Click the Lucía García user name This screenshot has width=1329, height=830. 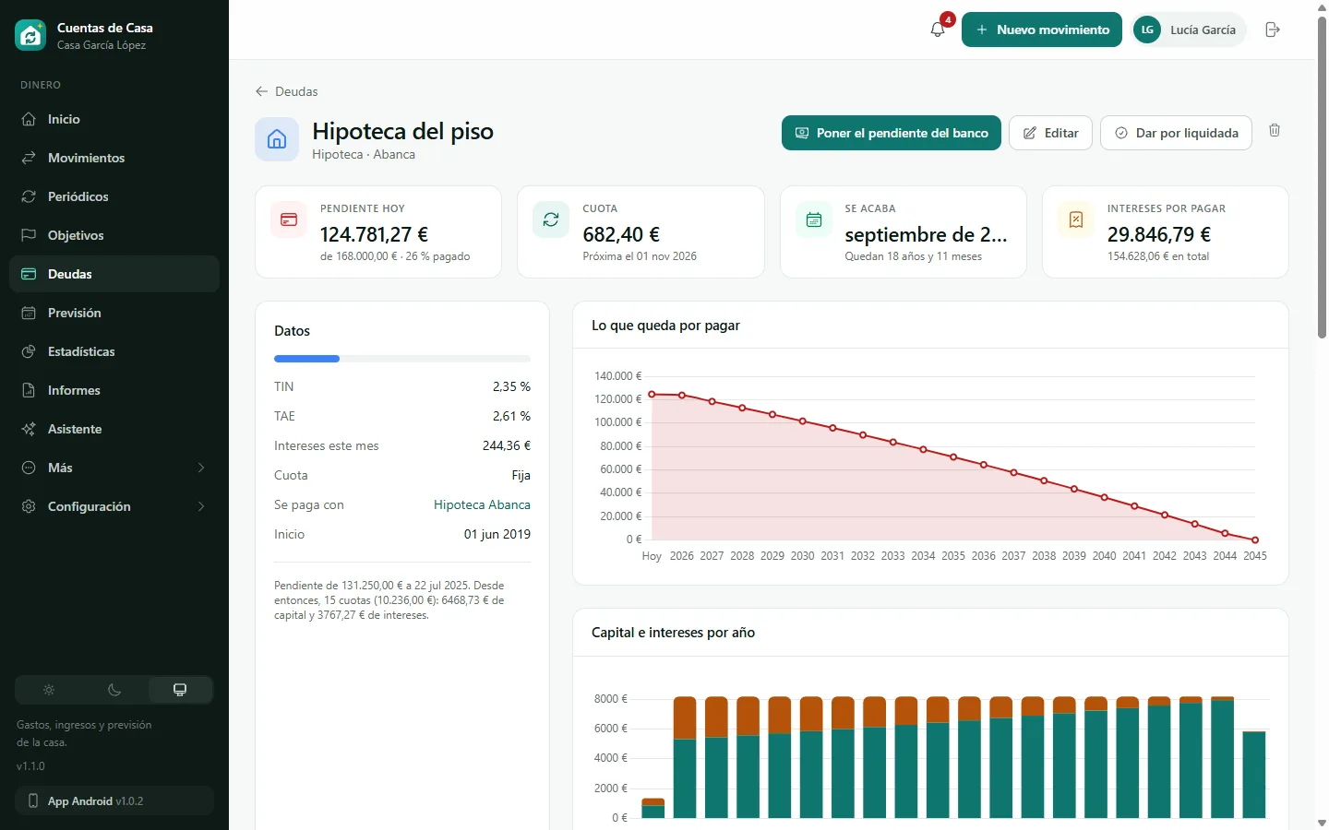point(1203,30)
